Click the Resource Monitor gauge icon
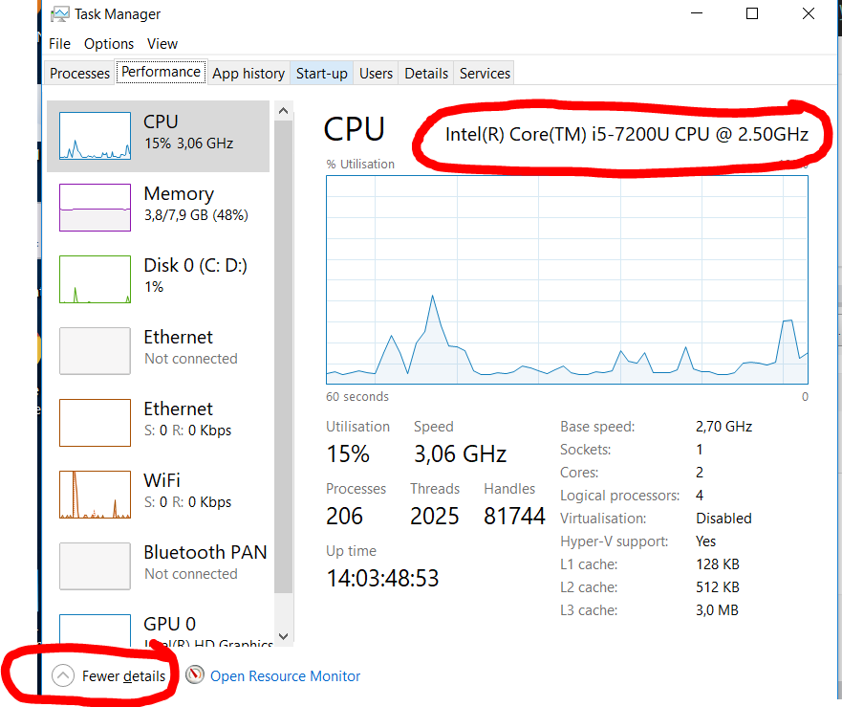This screenshot has height=707, width=842. pos(195,674)
